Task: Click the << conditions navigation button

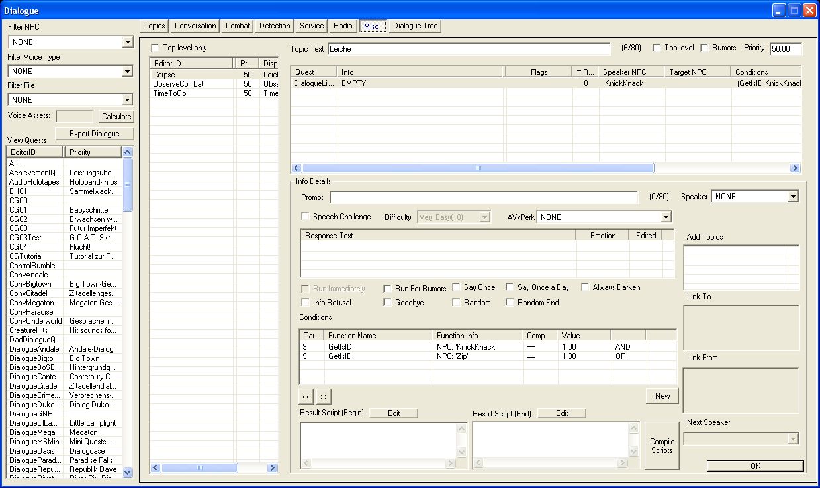Action: pyautogui.click(x=306, y=397)
